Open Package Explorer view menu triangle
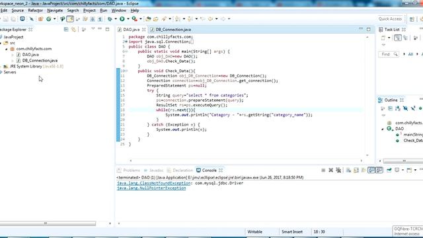The width and height of the screenshot is (423, 238). tap(93, 28)
